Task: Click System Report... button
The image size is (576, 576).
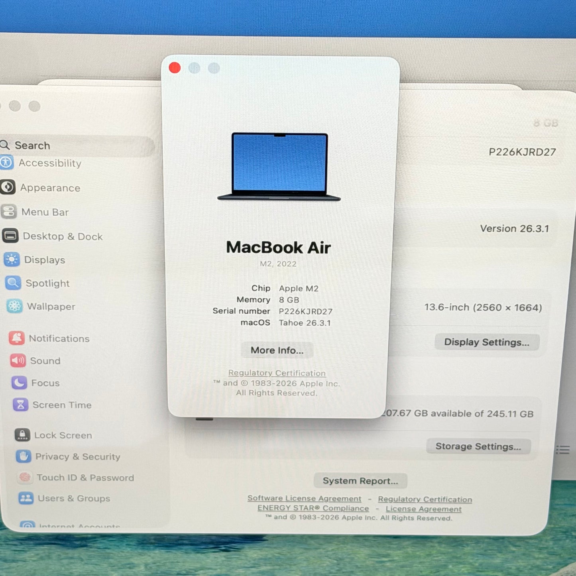Action: coord(360,481)
